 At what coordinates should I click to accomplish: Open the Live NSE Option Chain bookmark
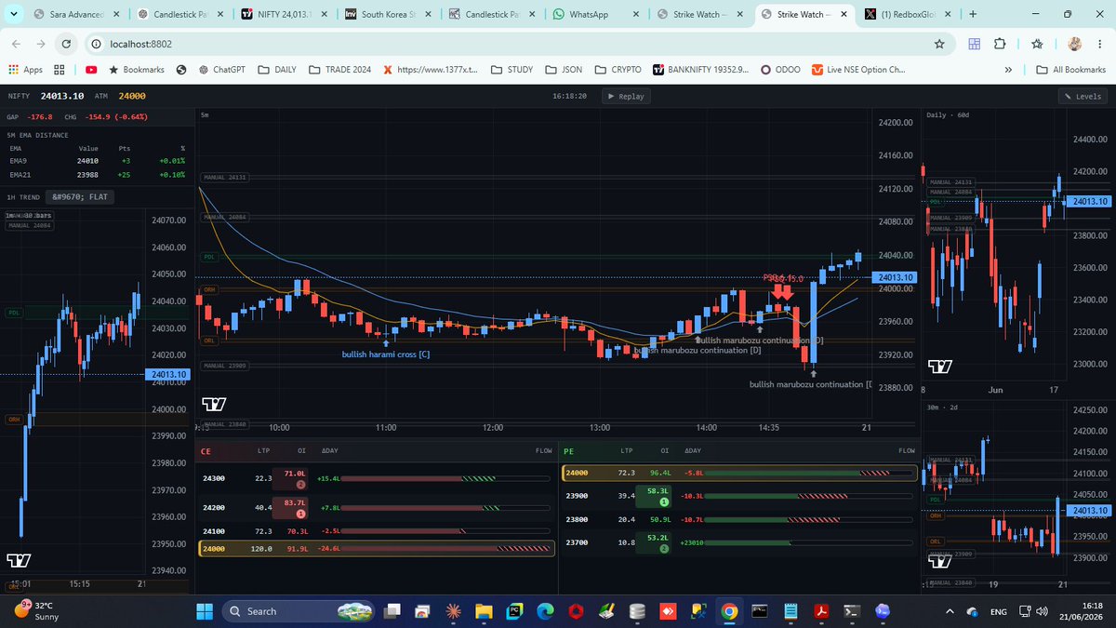[858, 70]
